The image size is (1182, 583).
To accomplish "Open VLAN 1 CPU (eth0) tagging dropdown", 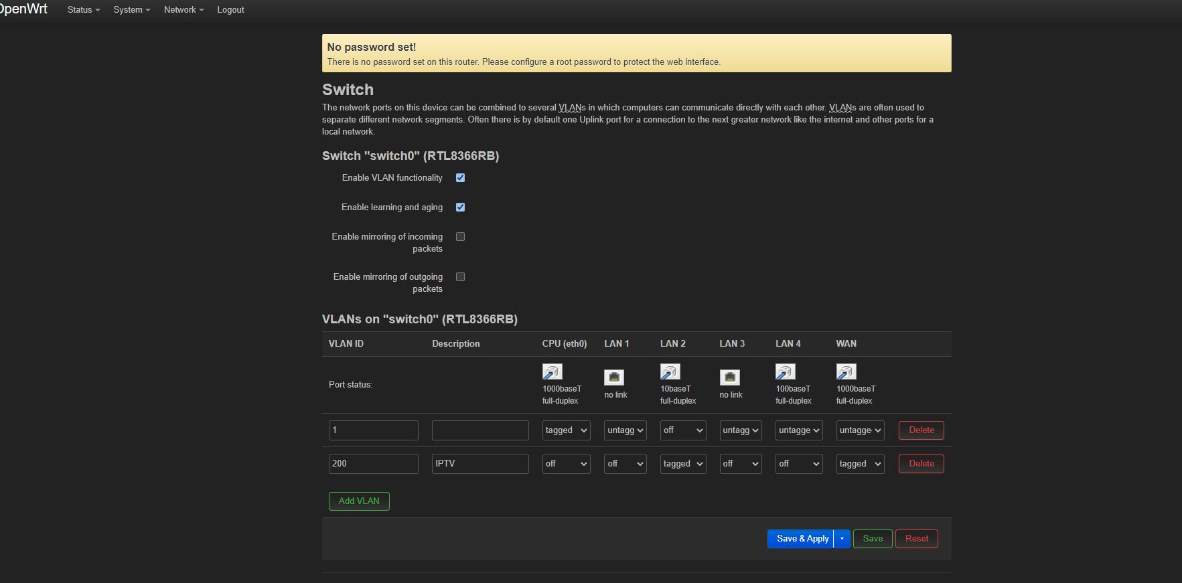I will (x=566, y=430).
